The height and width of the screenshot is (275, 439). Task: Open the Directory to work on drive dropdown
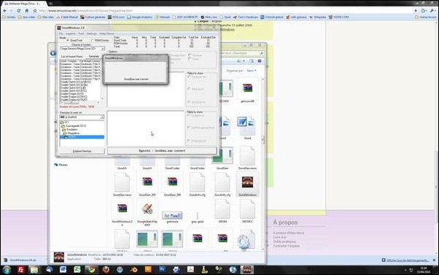[82, 117]
